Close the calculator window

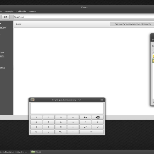[x=102, y=100]
